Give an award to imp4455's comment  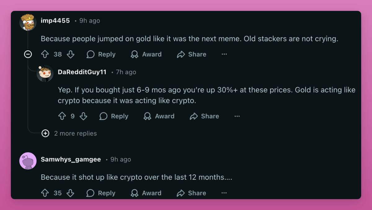point(146,54)
